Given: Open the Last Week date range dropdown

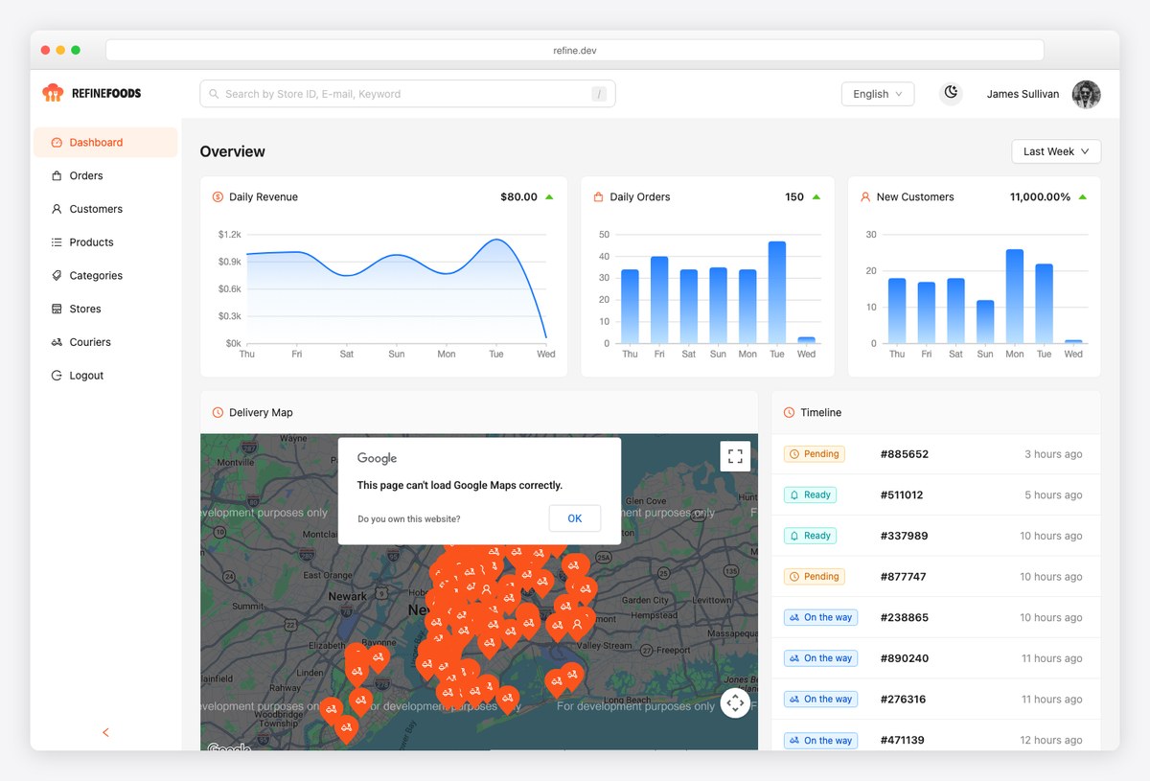Looking at the screenshot, I should pyautogui.click(x=1056, y=151).
